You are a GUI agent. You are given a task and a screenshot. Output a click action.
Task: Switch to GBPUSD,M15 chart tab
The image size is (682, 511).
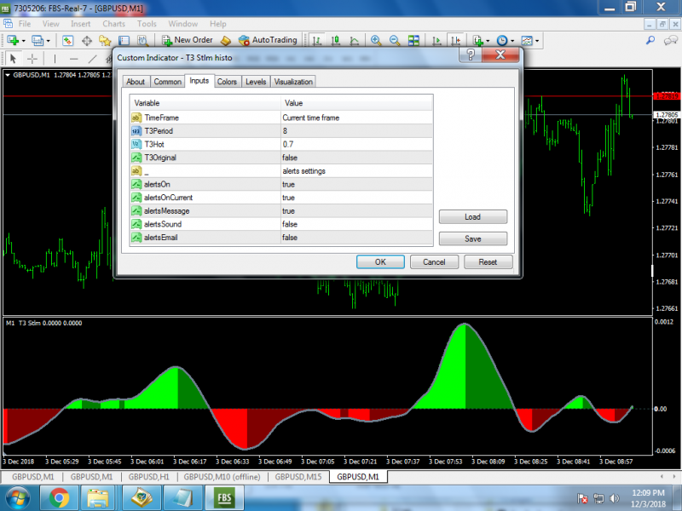pyautogui.click(x=298, y=477)
